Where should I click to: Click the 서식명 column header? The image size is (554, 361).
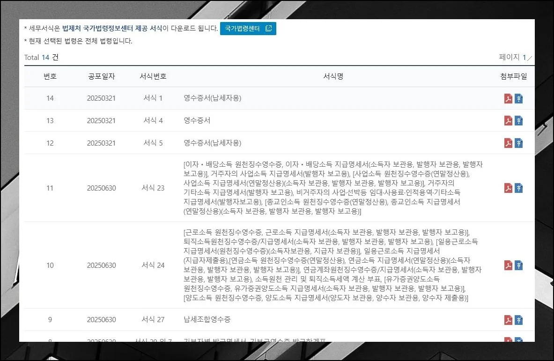point(332,76)
